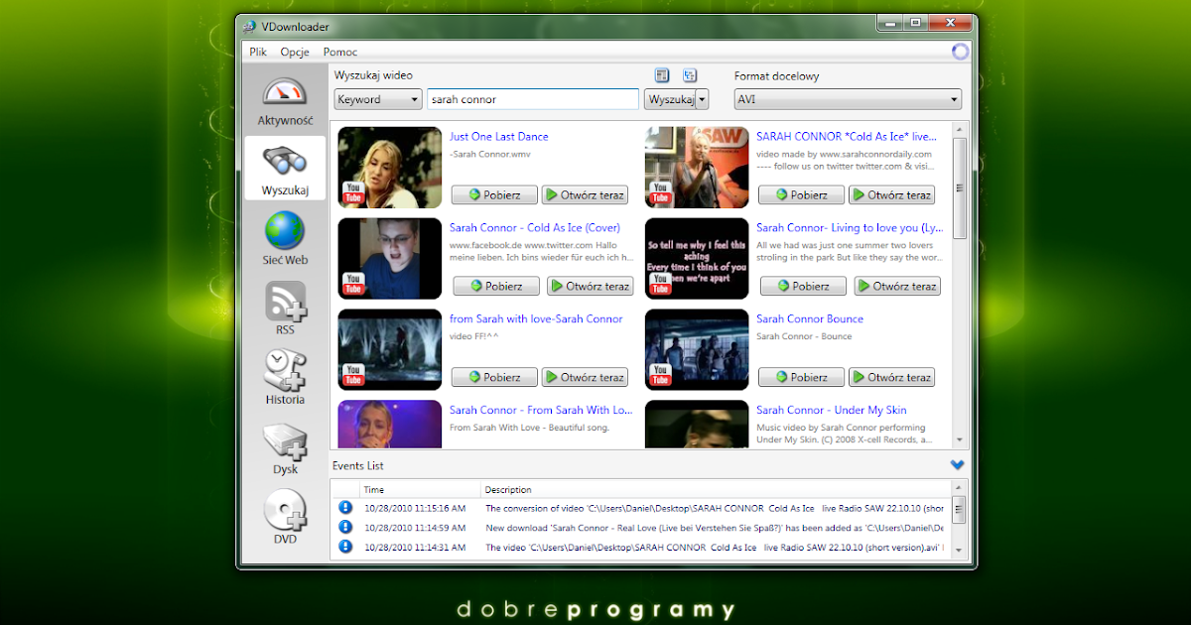The height and width of the screenshot is (625, 1191).
Task: Click Otwórz teraz for Sarah Connor Bounce
Action: 890,377
